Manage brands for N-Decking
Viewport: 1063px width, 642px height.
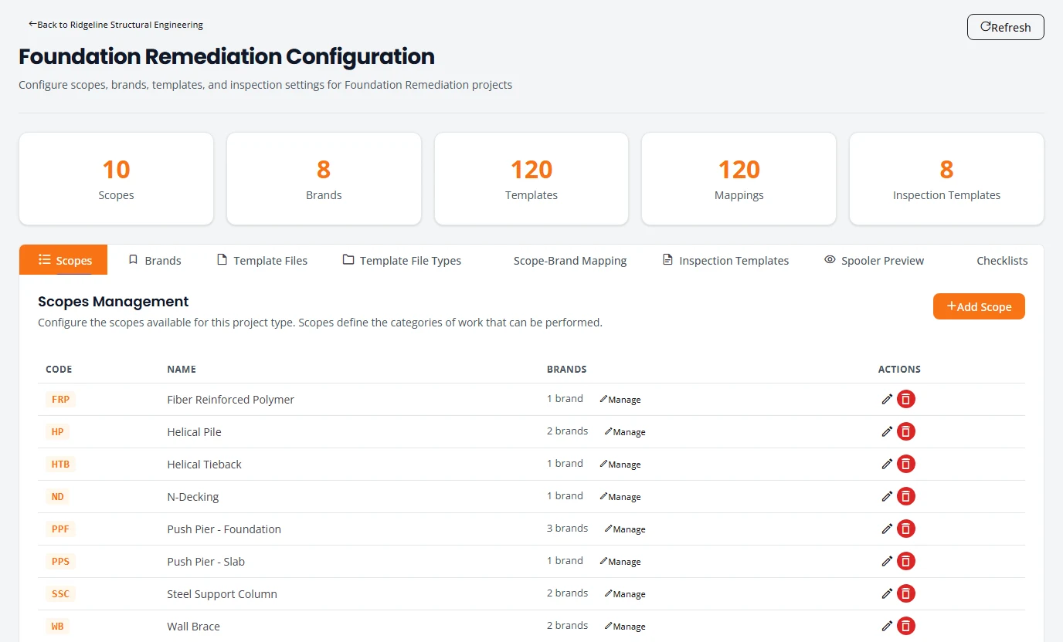tap(620, 497)
